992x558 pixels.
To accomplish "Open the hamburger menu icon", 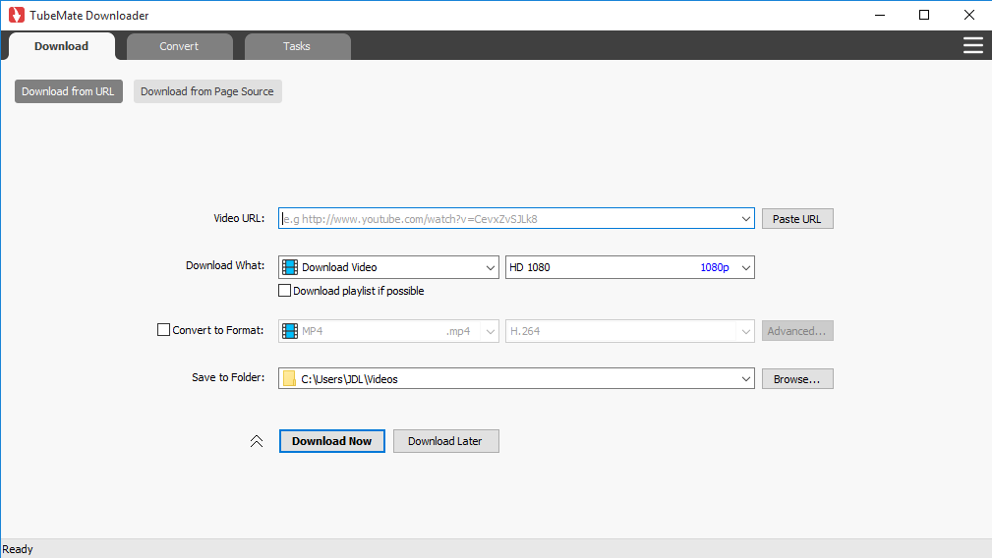I will tap(972, 45).
